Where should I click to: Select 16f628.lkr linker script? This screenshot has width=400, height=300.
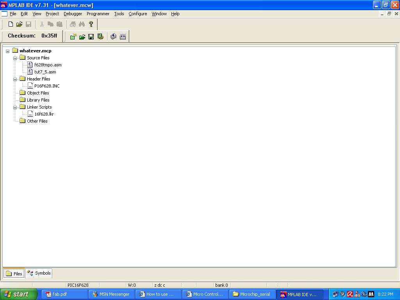point(44,114)
